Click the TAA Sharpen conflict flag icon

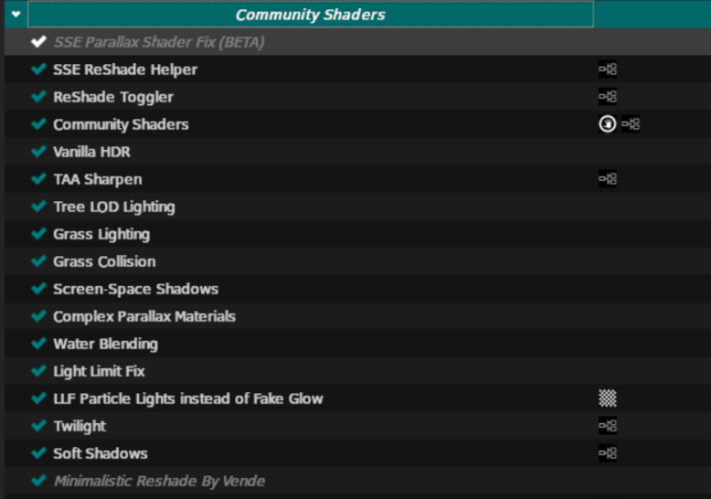tap(608, 179)
